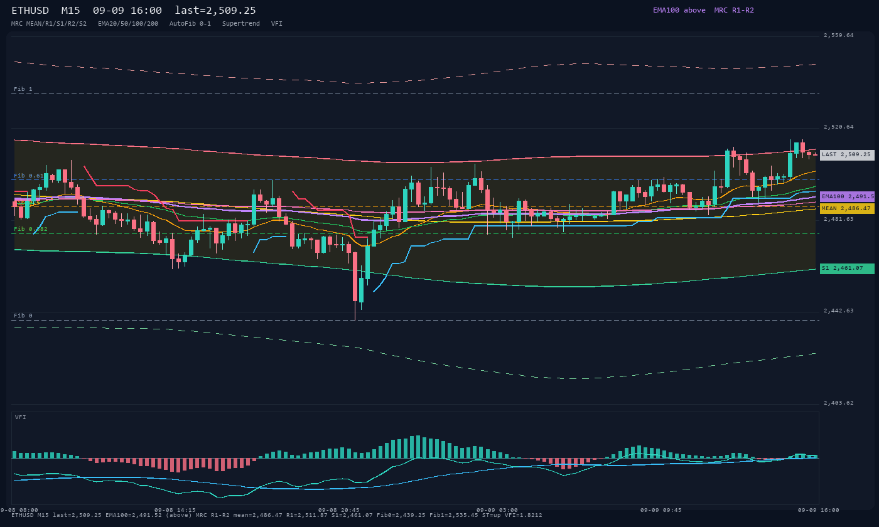Viewport: 879px width, 527px height.
Task: Select the 'Fib 0' level label
Action: [x=23, y=316]
